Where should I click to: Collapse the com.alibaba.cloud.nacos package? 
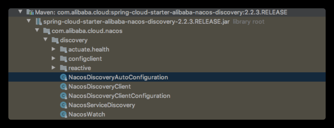pyautogui.click(x=37, y=31)
